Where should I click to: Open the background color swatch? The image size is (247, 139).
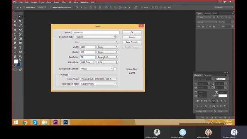pos(19,64)
